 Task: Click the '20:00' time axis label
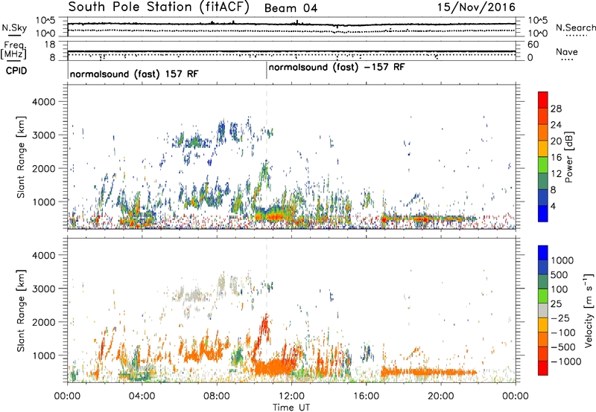click(x=441, y=396)
